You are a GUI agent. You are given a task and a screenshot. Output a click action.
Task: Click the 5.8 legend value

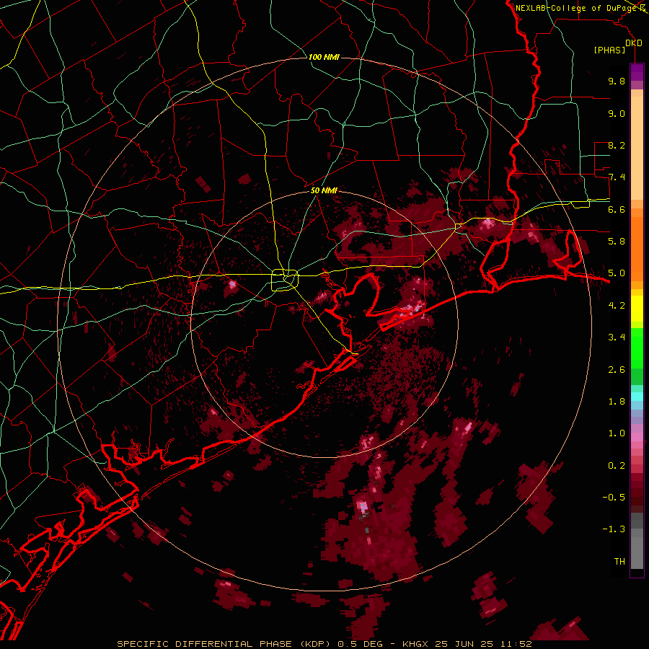pyautogui.click(x=617, y=242)
